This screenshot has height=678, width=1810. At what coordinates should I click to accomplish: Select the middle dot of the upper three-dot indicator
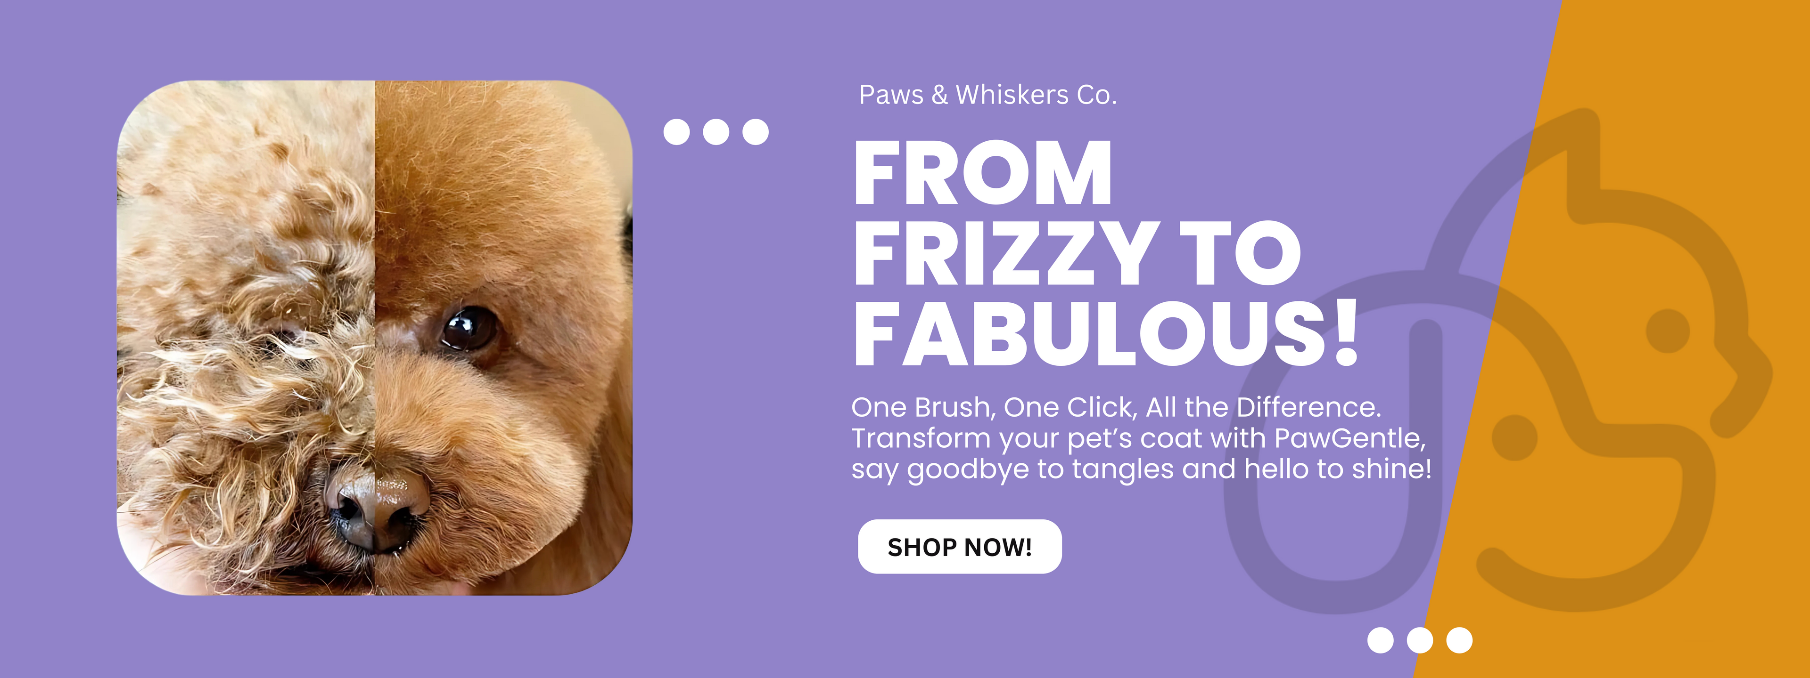point(716,132)
